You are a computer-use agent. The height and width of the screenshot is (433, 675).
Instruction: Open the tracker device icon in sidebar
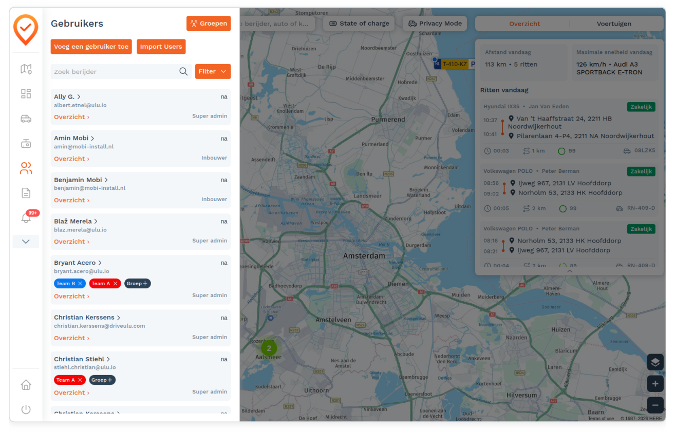(26, 143)
